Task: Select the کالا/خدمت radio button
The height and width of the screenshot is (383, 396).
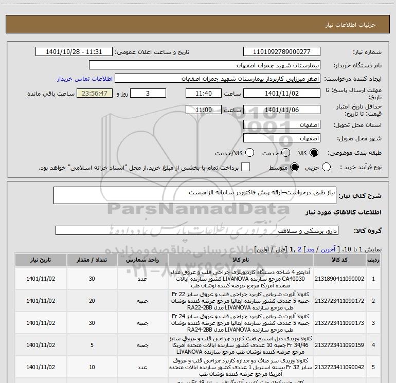Action: pyautogui.click(x=250, y=153)
